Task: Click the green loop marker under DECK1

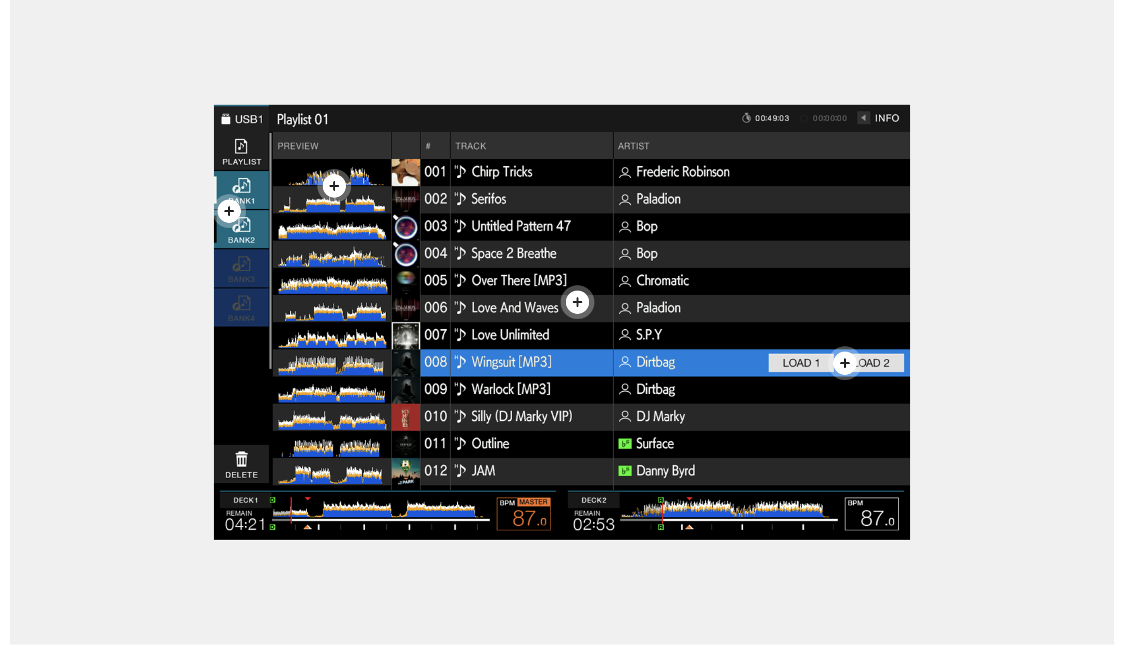Action: [273, 527]
